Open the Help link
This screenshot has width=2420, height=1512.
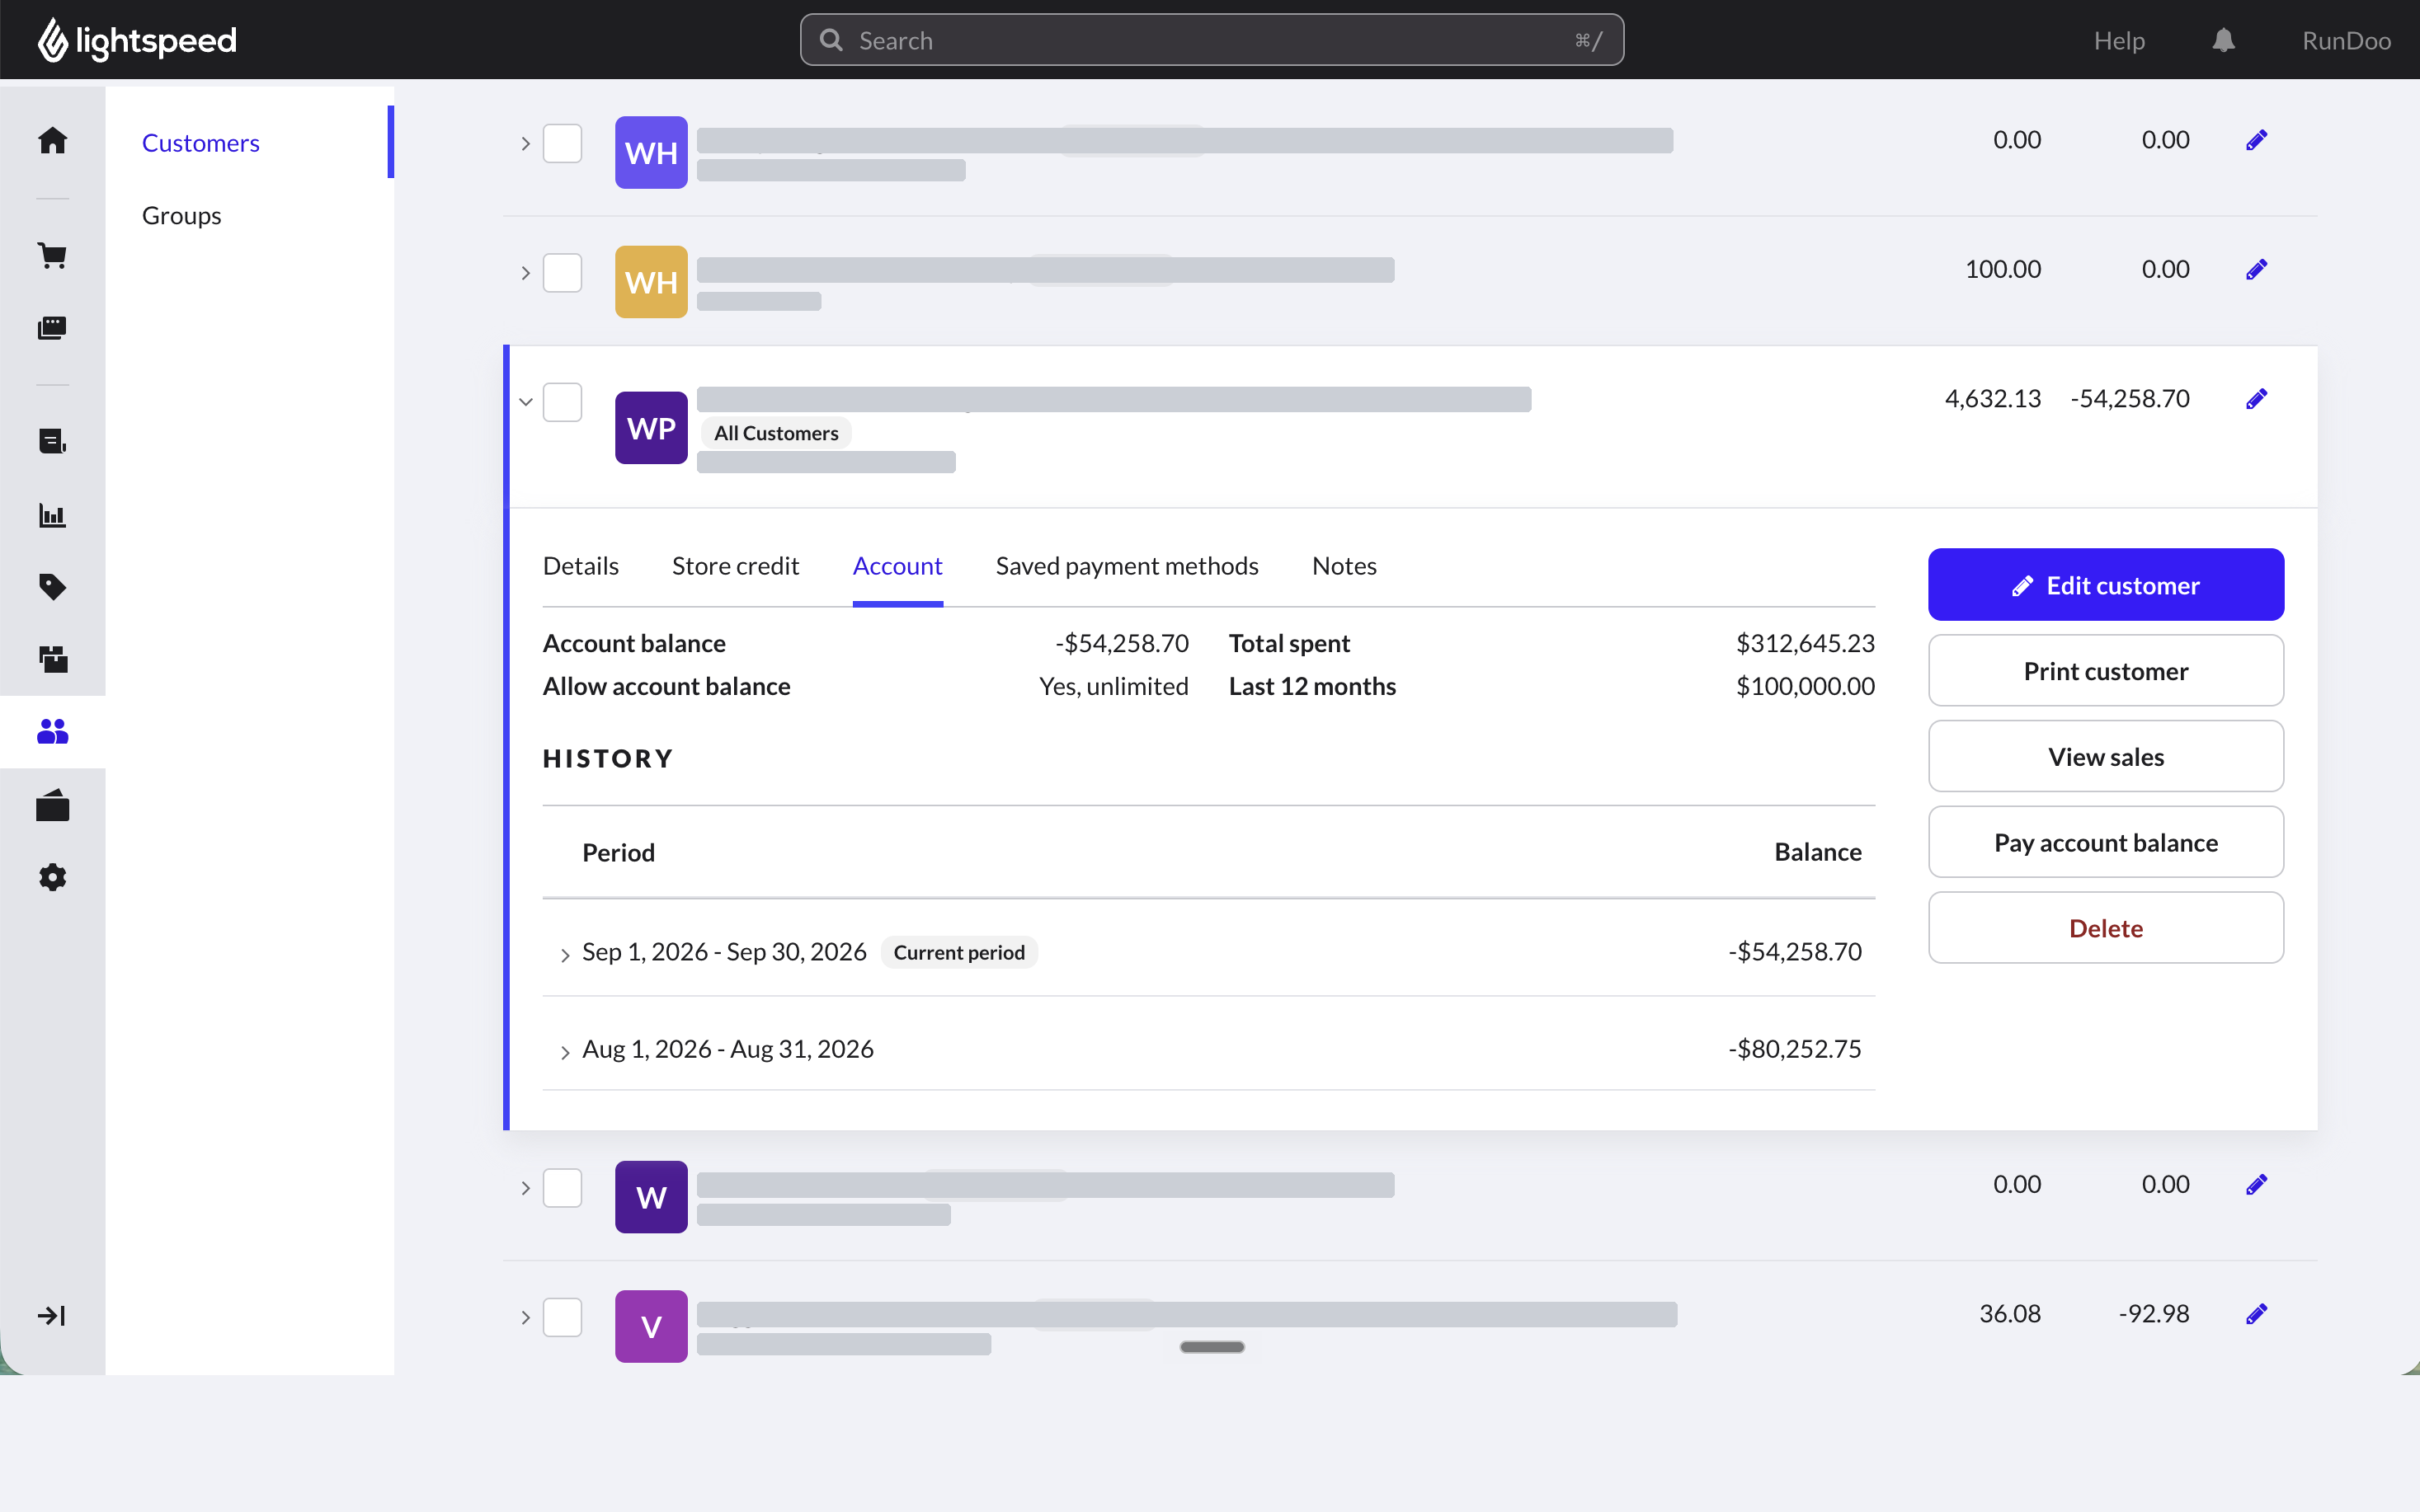click(2119, 40)
